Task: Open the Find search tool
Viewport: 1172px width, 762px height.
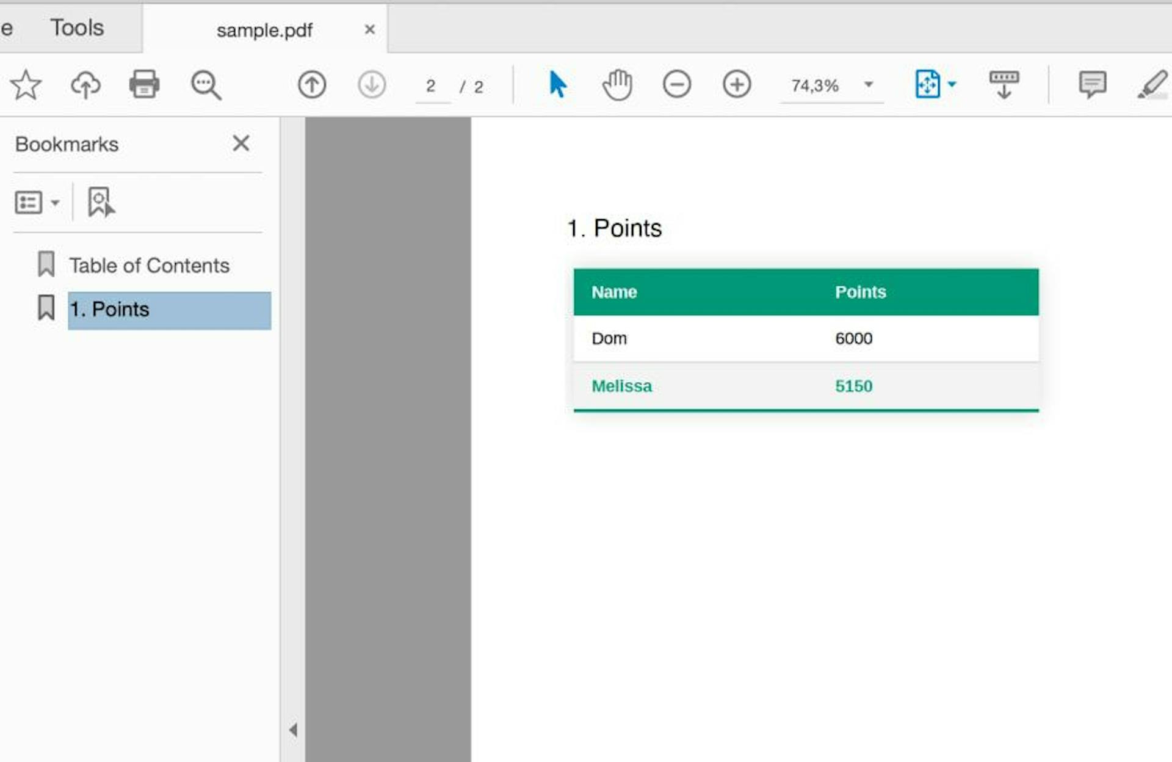Action: pos(205,85)
